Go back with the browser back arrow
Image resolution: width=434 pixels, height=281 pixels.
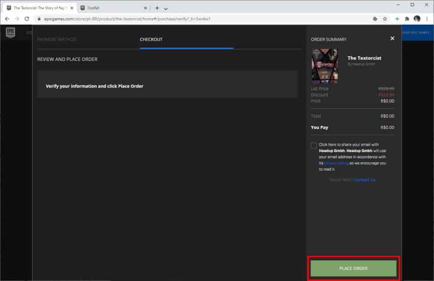tap(7, 19)
